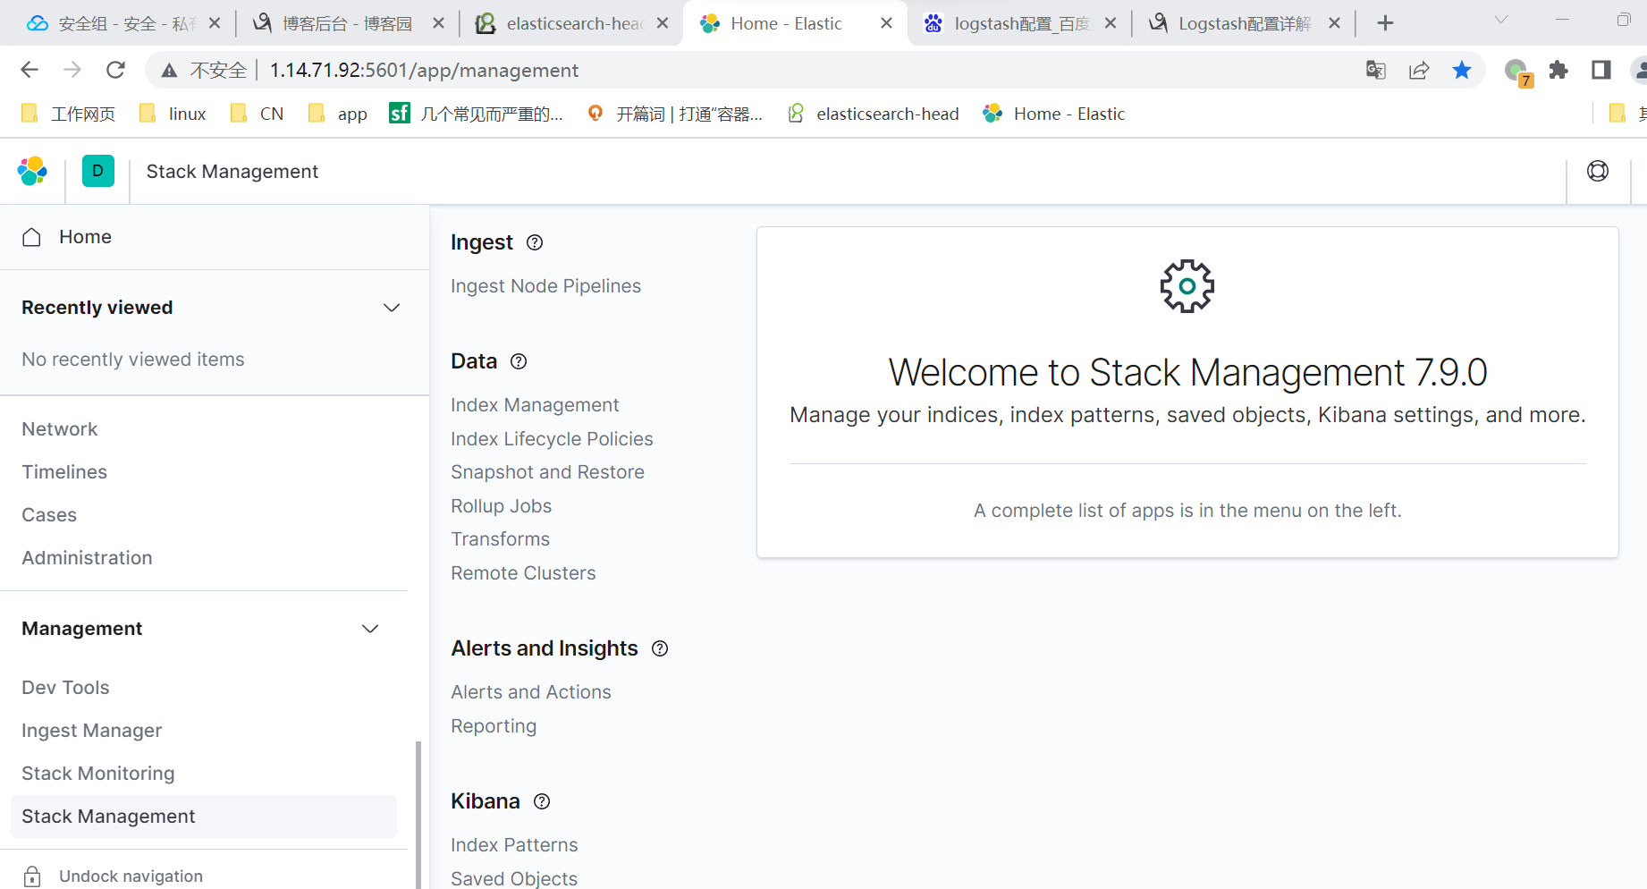Screen dimensions: 1647x889
Task: Click the lock icon for Undock navigation
Action: (32, 876)
